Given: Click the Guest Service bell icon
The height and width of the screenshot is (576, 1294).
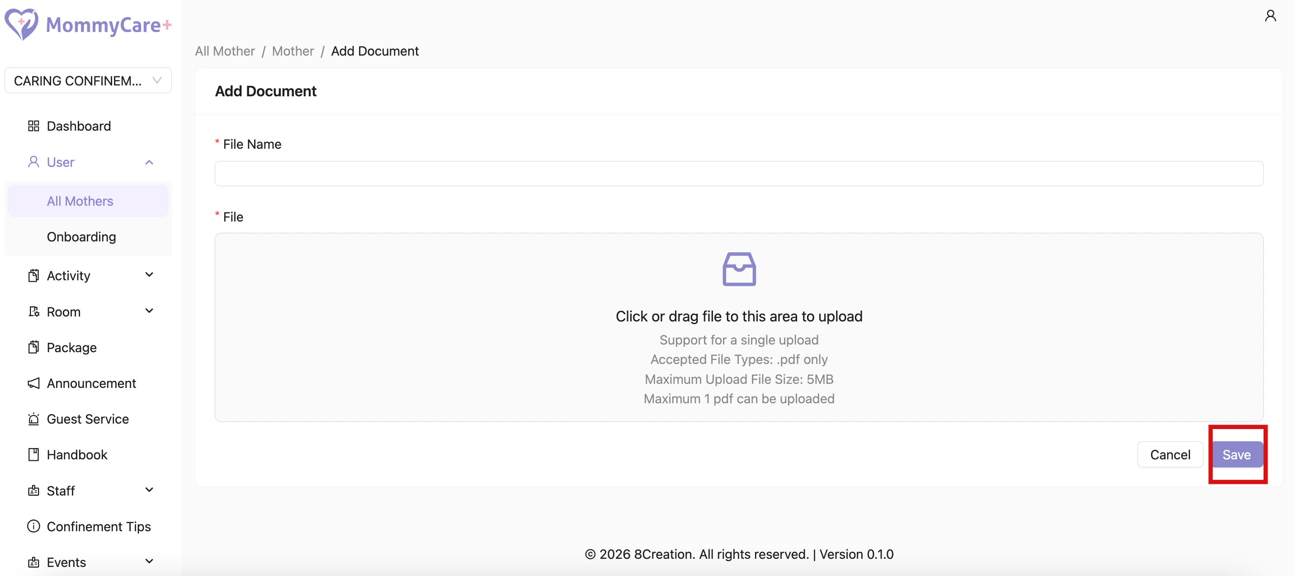Looking at the screenshot, I should 33,419.
